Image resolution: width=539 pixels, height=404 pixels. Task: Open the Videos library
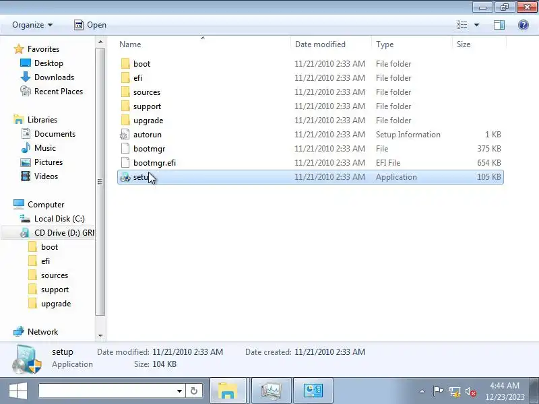tap(39, 176)
